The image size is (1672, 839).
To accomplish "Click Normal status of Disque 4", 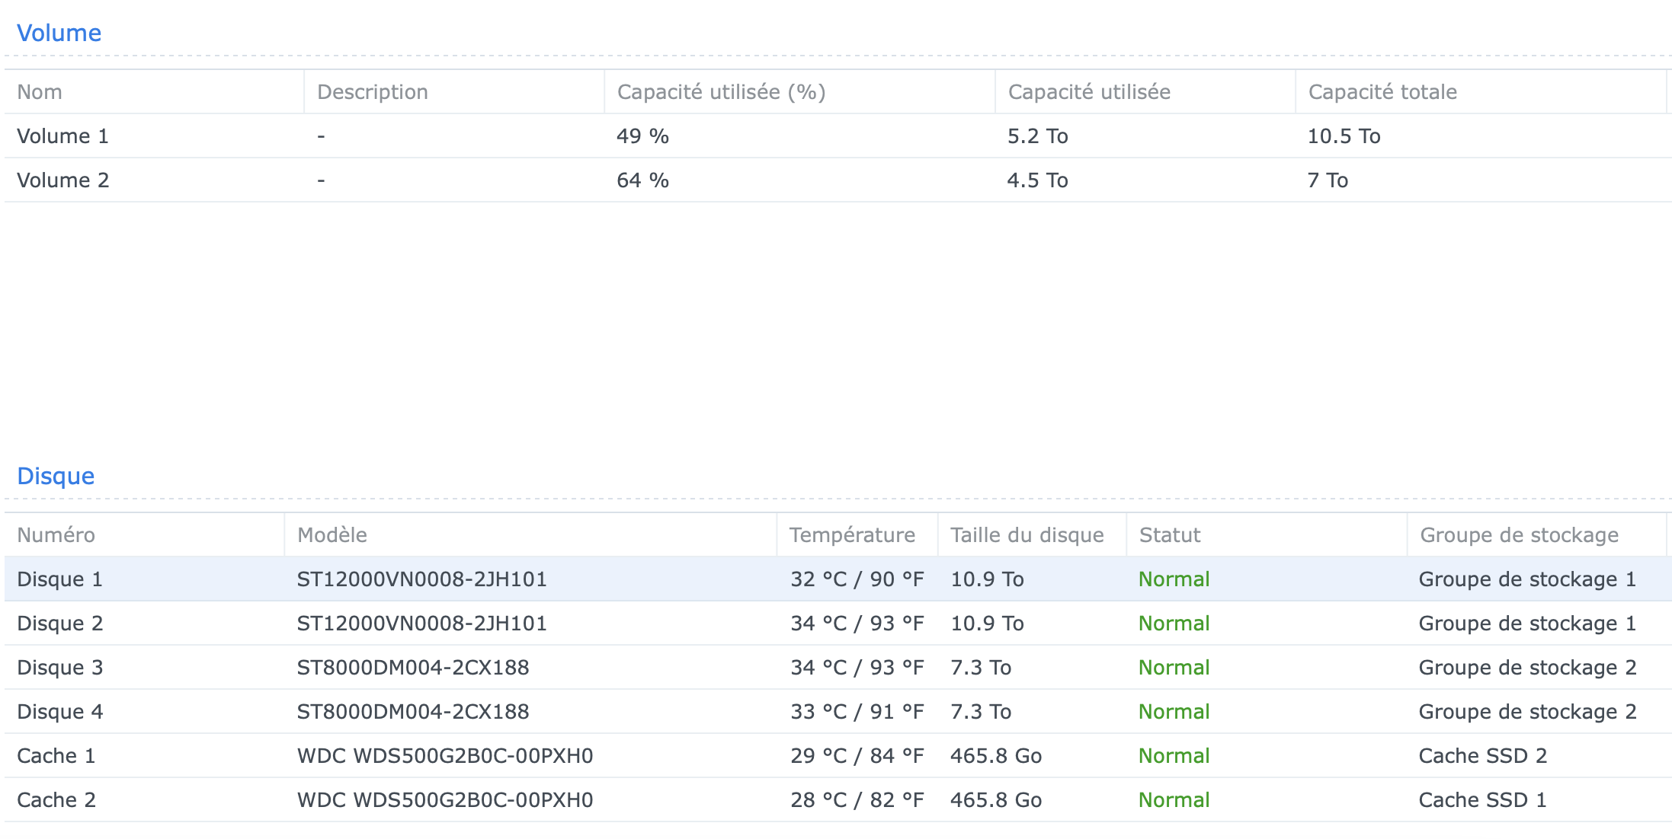I will click(x=1174, y=712).
